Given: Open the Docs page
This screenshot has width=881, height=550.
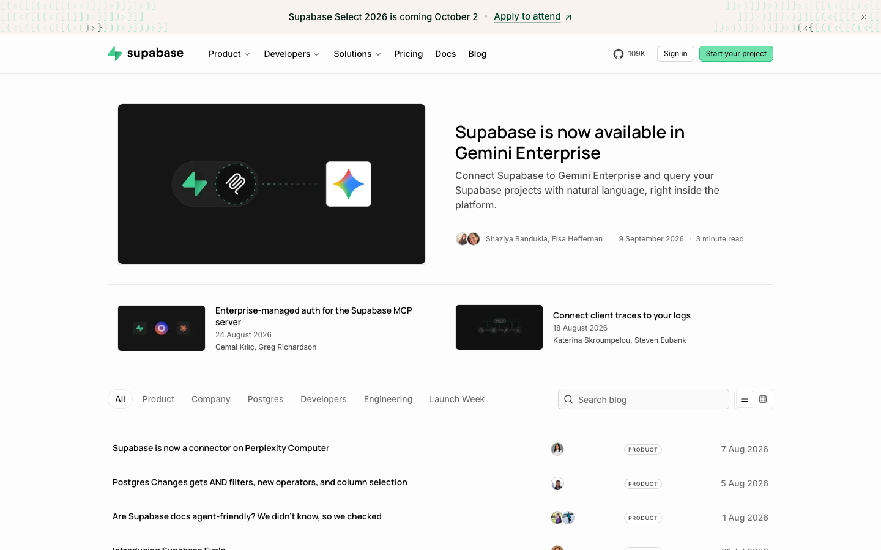Looking at the screenshot, I should click(445, 54).
